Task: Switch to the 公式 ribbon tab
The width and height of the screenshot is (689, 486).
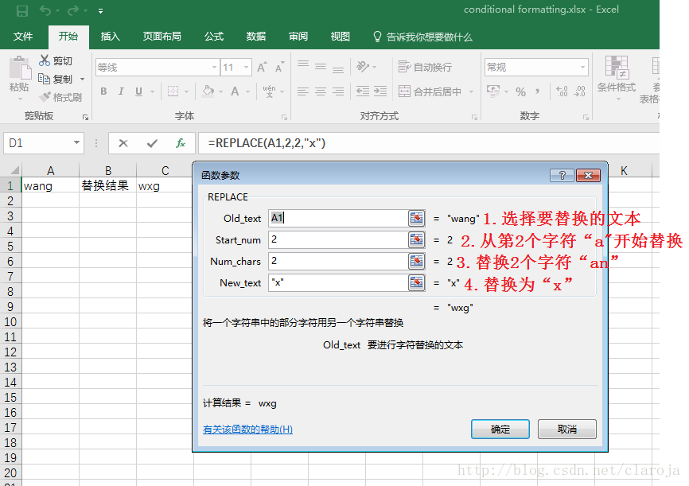Action: pyautogui.click(x=214, y=37)
